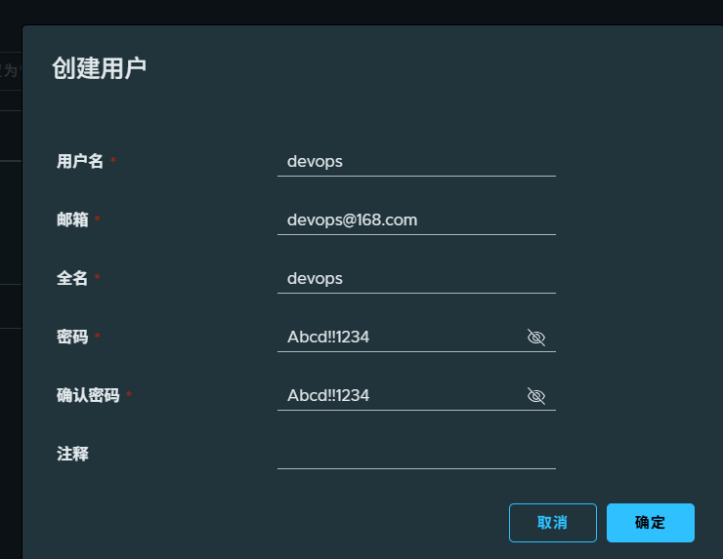Click the 全名 input field
723x559 pixels.
[x=416, y=279]
